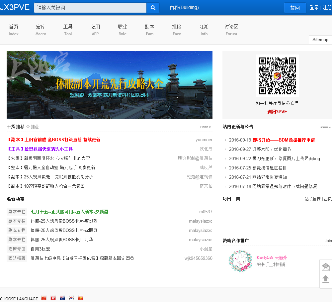
Task: Open announcement 霸刀预更新、修复图片上传界面bug
Action: point(286,158)
